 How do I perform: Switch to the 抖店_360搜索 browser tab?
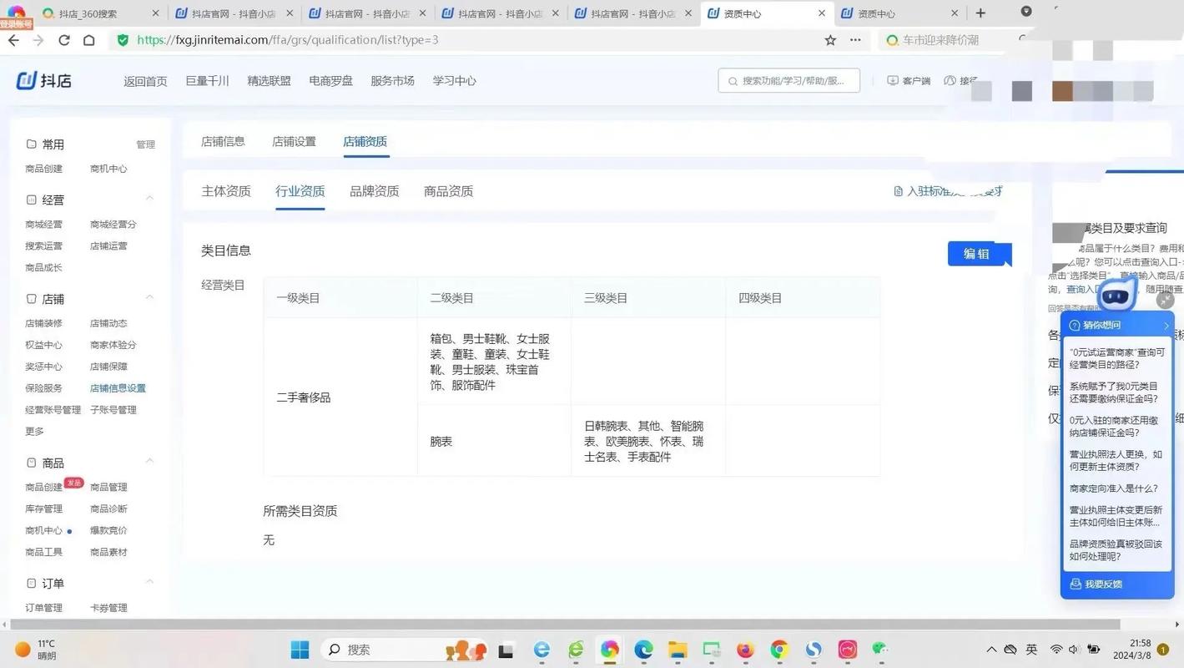point(98,13)
